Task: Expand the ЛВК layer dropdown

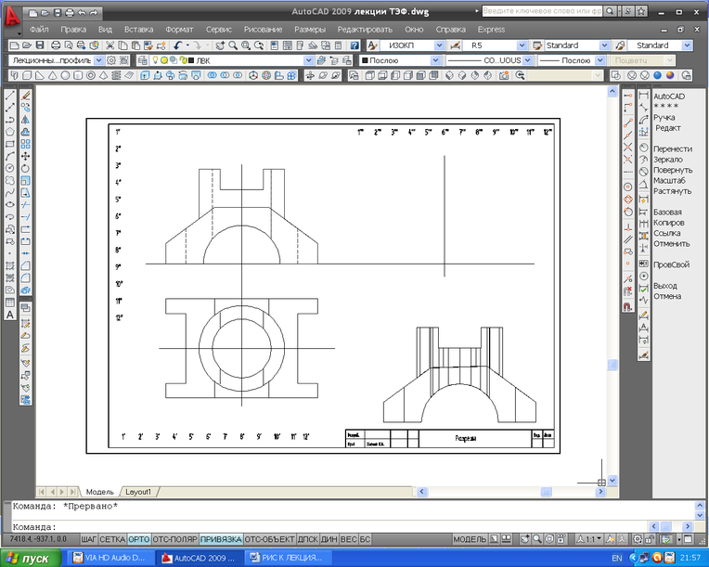Action: (306, 60)
